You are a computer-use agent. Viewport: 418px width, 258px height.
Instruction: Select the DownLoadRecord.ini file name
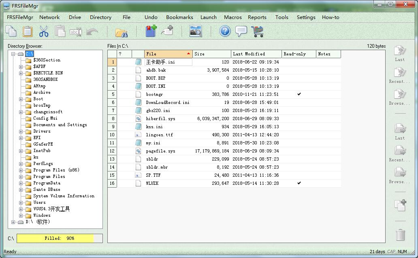(168, 102)
